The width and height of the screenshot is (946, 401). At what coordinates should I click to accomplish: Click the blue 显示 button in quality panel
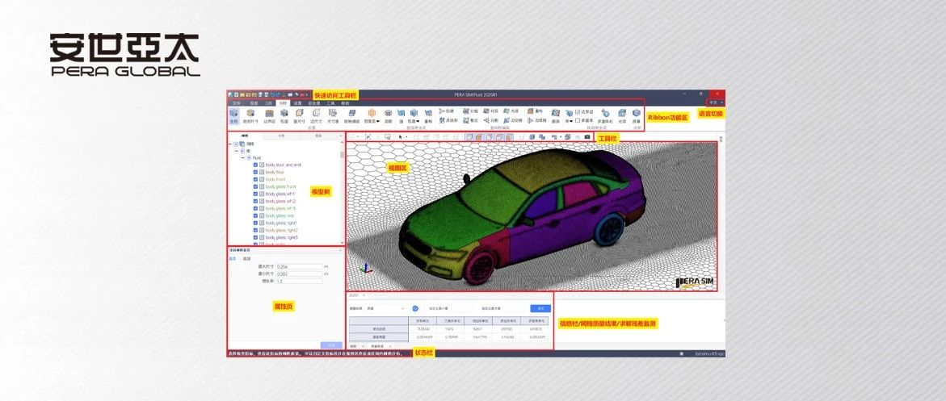539,308
